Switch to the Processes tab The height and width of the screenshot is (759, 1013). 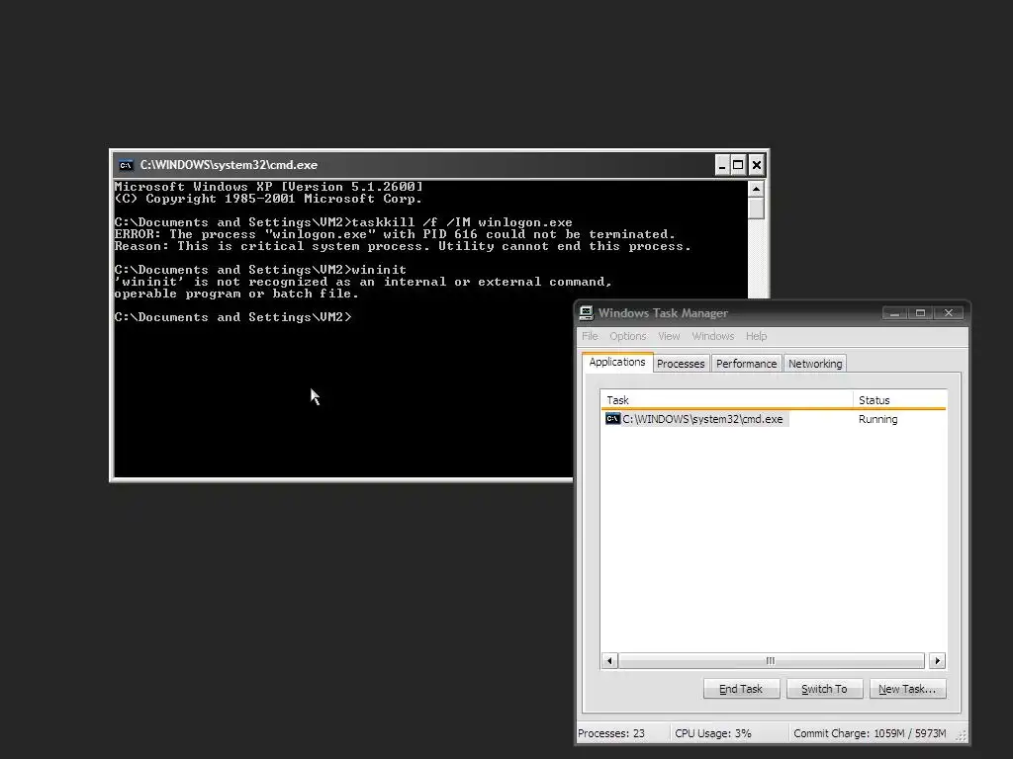point(681,364)
